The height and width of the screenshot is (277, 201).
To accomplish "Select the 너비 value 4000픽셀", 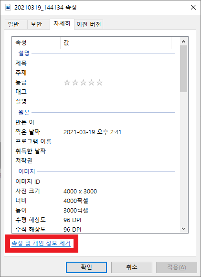I will [x=76, y=201].
